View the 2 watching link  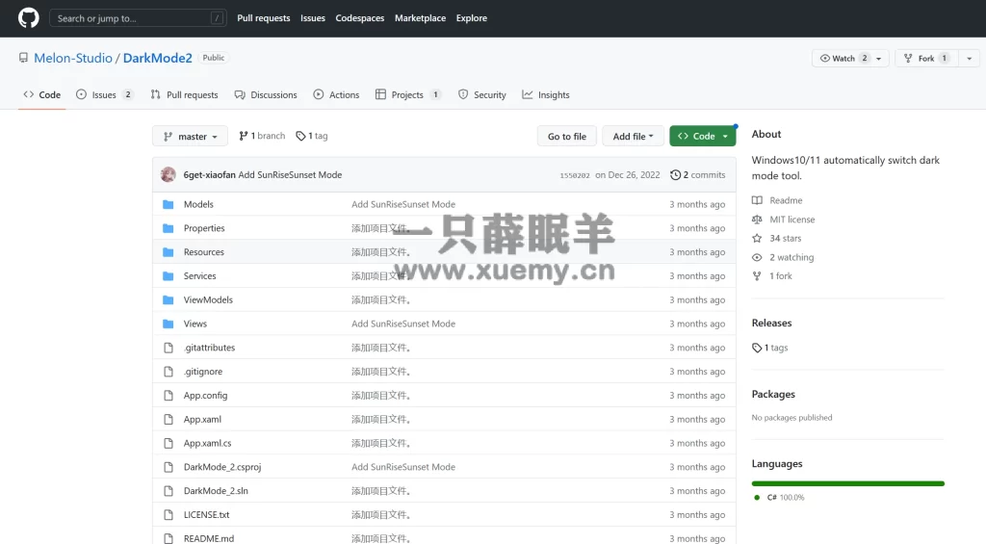783,257
